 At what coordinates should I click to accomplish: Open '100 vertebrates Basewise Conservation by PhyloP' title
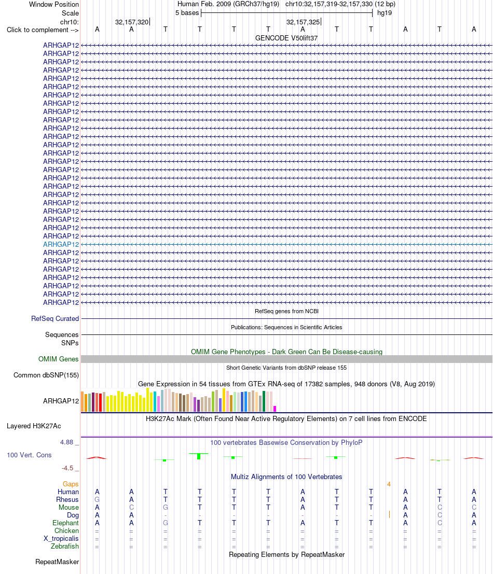pyautogui.click(x=286, y=443)
